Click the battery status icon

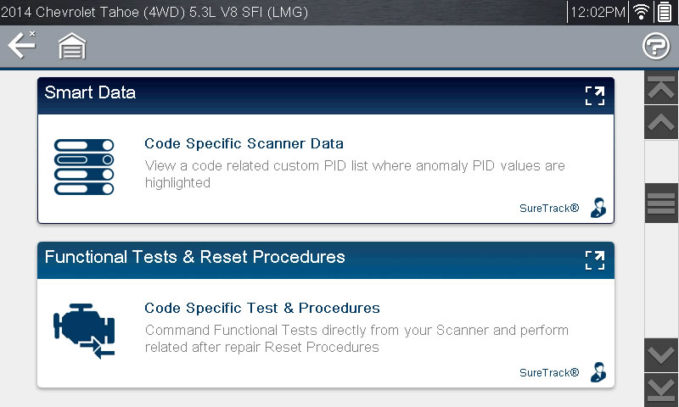point(664,12)
